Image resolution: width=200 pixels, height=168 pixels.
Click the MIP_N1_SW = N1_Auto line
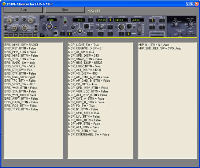pyautogui.click(x=154, y=45)
